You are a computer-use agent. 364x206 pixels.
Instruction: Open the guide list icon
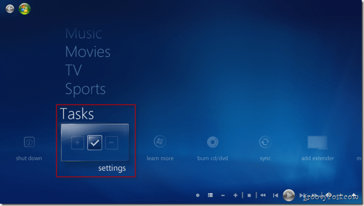(x=210, y=195)
